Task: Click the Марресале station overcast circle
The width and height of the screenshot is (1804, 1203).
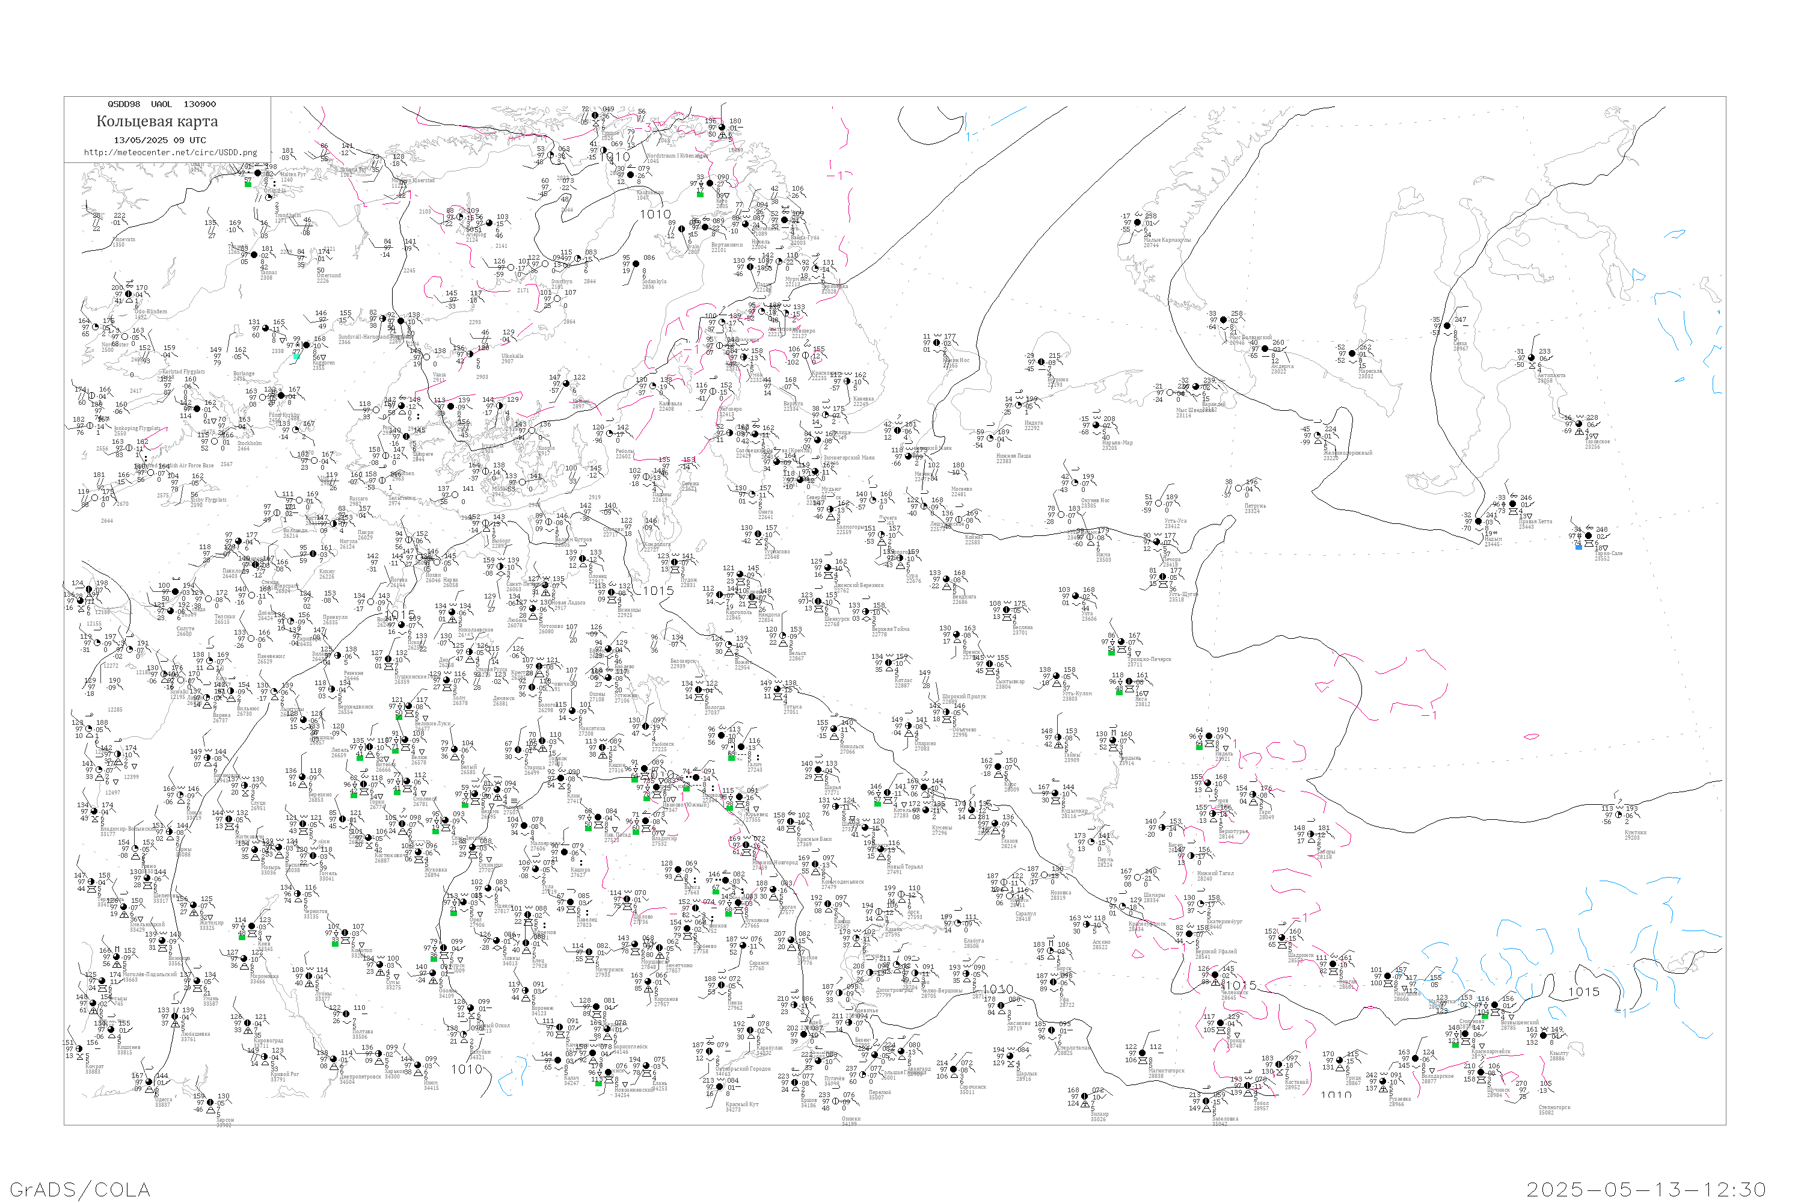Action: coord(1352,354)
